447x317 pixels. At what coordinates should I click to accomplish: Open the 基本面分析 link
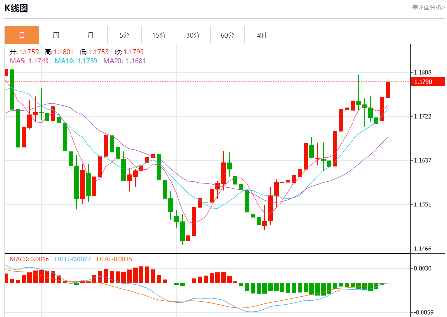428,8
